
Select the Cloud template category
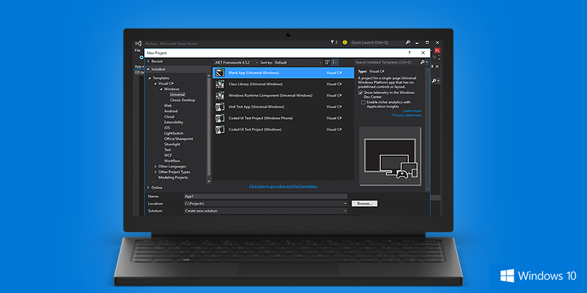point(169,117)
